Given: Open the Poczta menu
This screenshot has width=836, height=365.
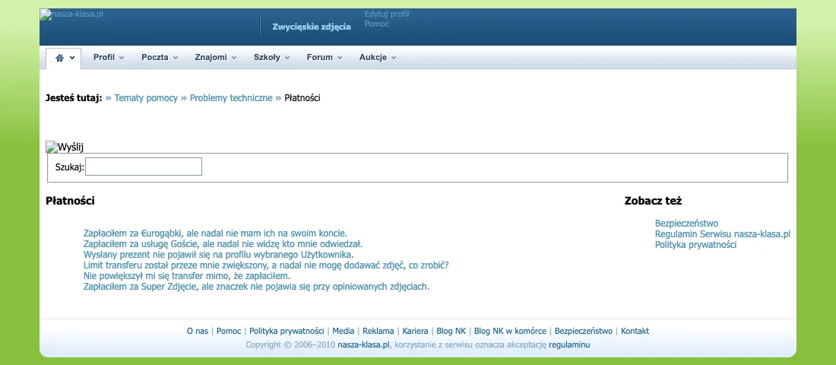Looking at the screenshot, I should [154, 57].
